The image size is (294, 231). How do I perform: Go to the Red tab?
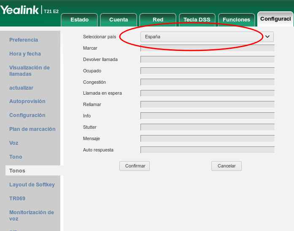click(157, 20)
